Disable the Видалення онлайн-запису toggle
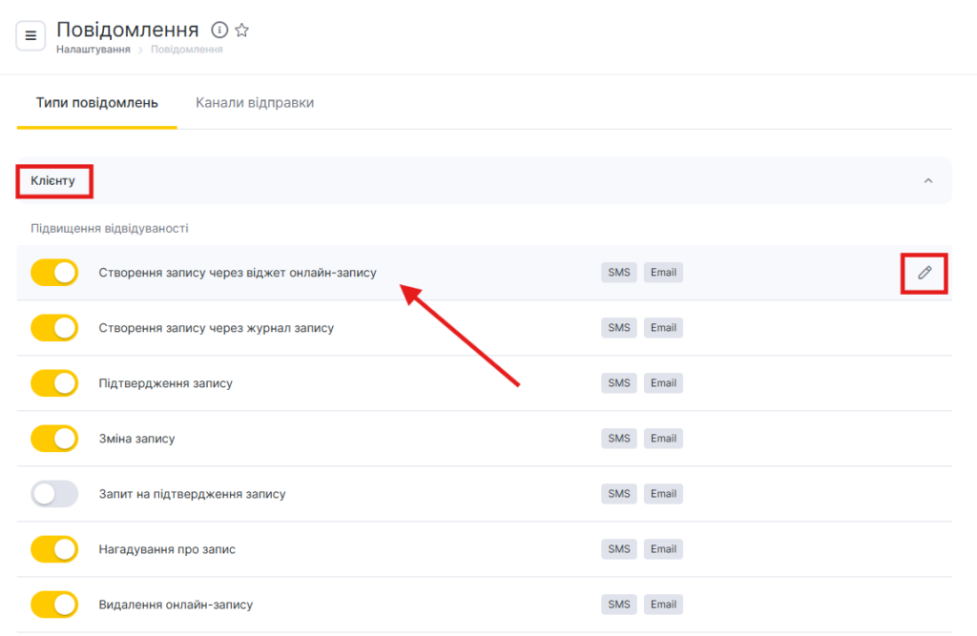The height and width of the screenshot is (636, 977). 54,605
